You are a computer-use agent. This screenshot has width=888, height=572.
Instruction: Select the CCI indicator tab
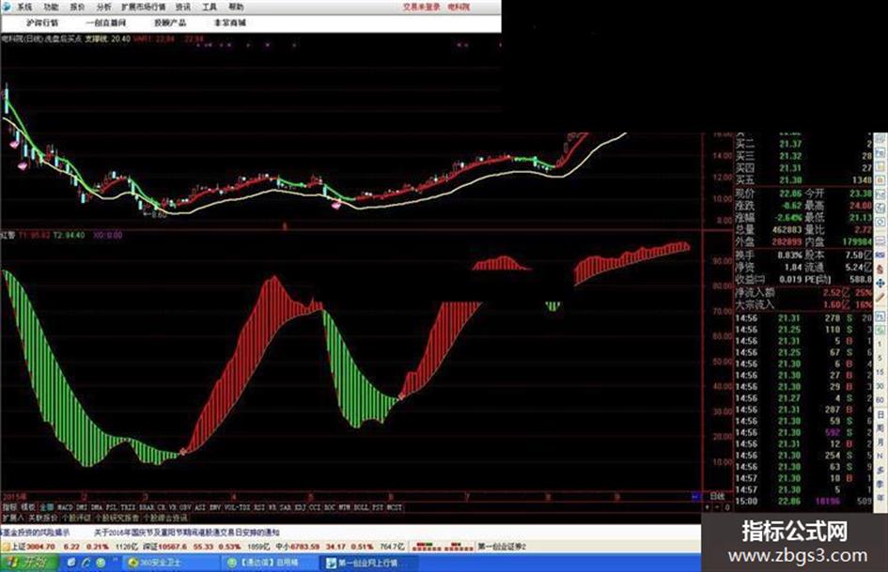tap(314, 507)
